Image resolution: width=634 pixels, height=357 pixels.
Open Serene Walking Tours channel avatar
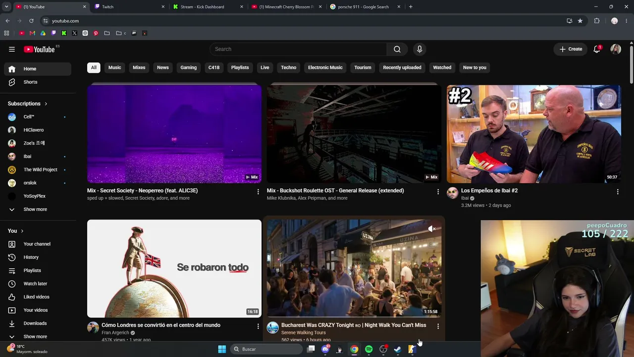[273, 327]
